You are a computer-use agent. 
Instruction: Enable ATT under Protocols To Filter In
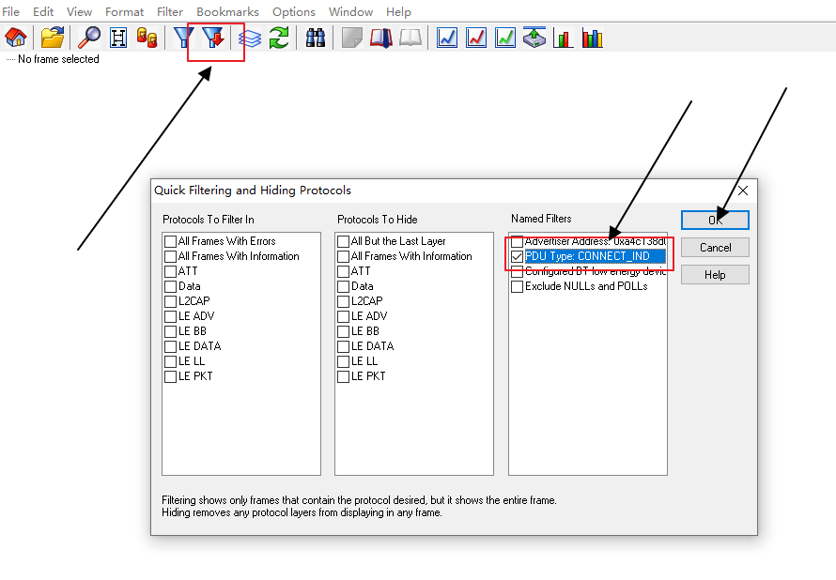(170, 271)
